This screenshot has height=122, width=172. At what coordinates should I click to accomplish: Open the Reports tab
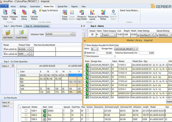point(74,6)
